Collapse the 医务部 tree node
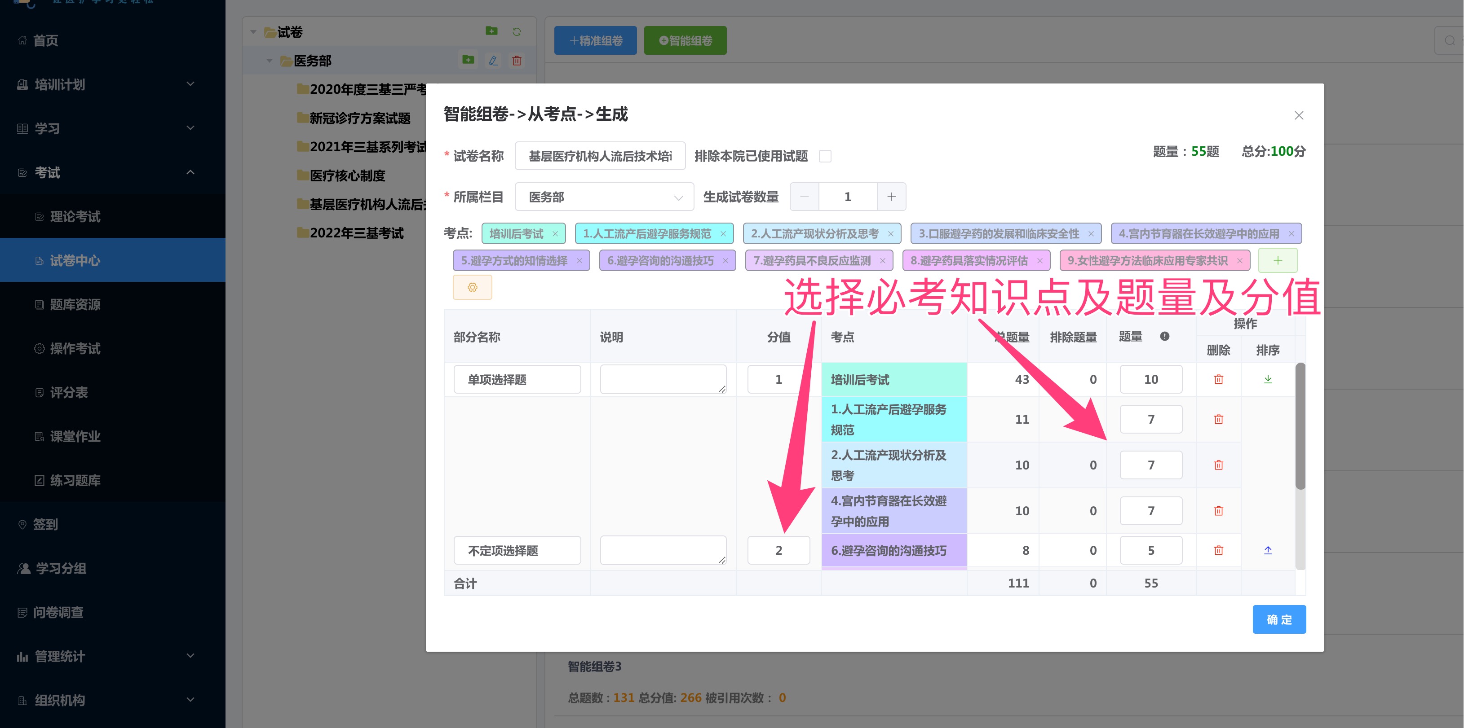The height and width of the screenshot is (728, 1464). (x=270, y=61)
